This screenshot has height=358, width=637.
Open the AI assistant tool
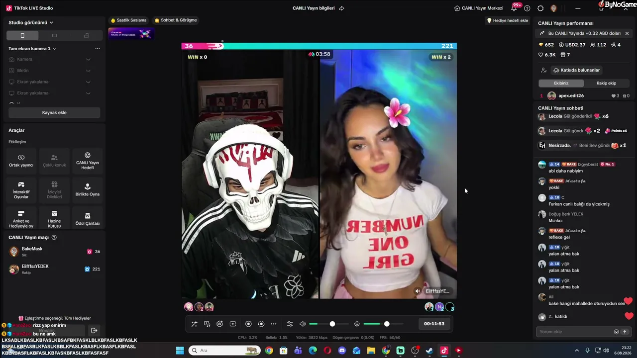[x=219, y=324]
